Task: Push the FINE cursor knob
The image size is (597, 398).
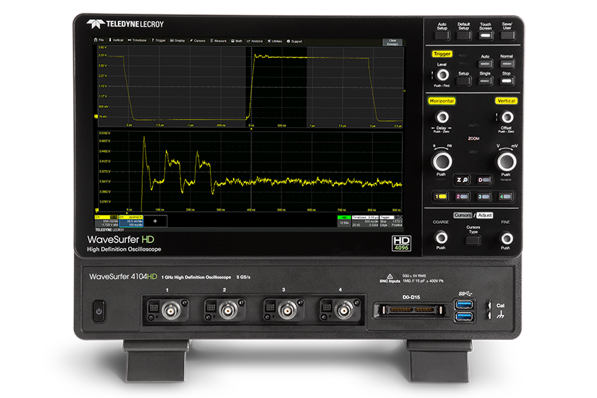Action: (507, 238)
